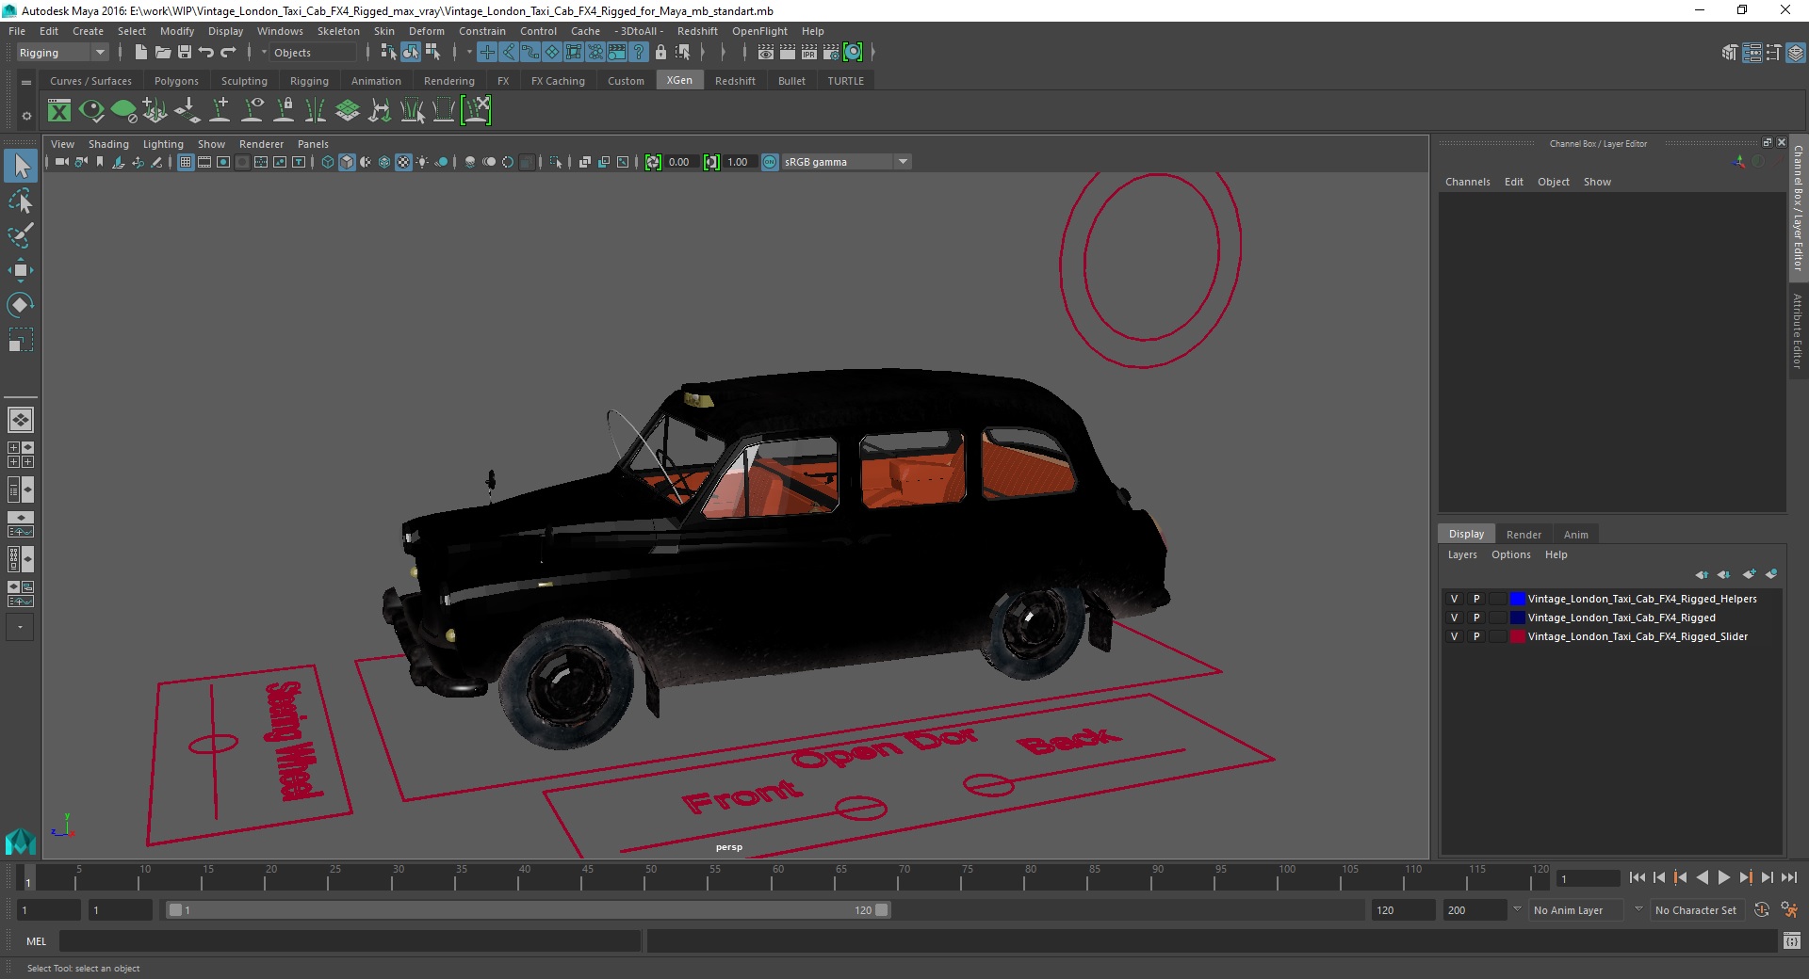Open a scene with folder icon

(x=162, y=53)
